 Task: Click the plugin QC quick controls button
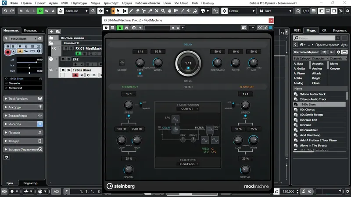click(x=260, y=28)
